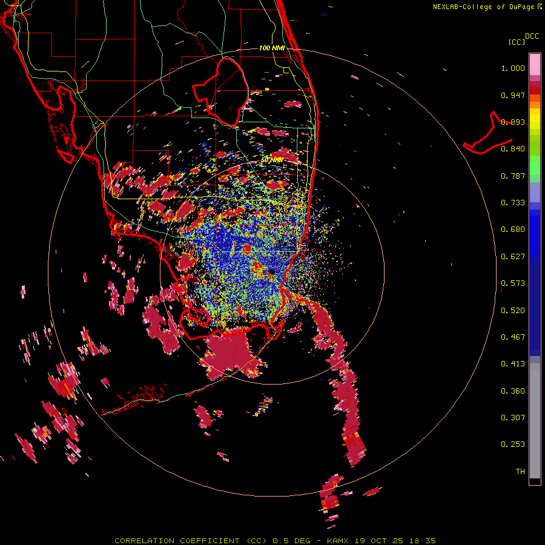Click the 0.573 scale value
This screenshot has width=545, height=545.
[x=513, y=283]
